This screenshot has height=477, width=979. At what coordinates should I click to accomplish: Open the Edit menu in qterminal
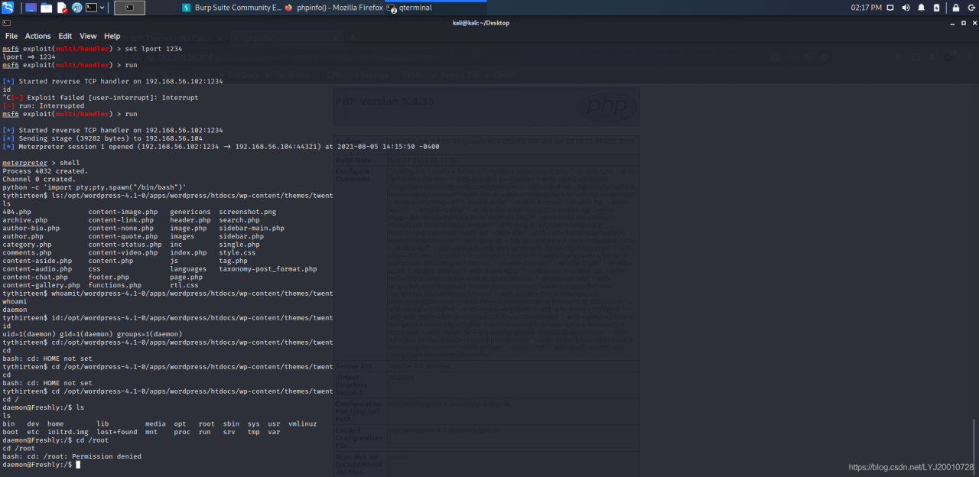tap(65, 36)
